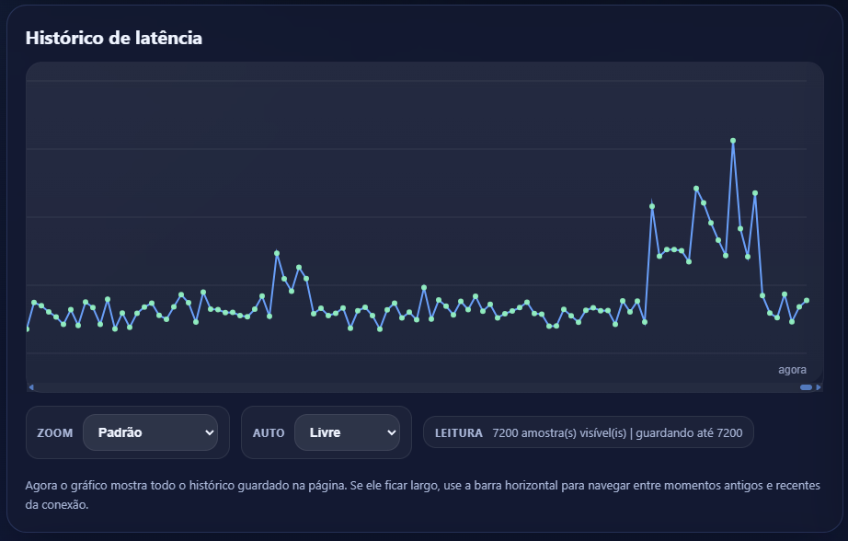Click the horizontal scrollbar thumb
Viewport: 848px width, 541px height.
click(x=806, y=387)
